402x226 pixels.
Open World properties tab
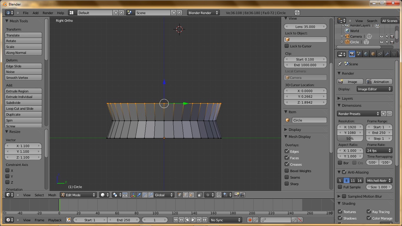pyautogui.click(x=366, y=54)
